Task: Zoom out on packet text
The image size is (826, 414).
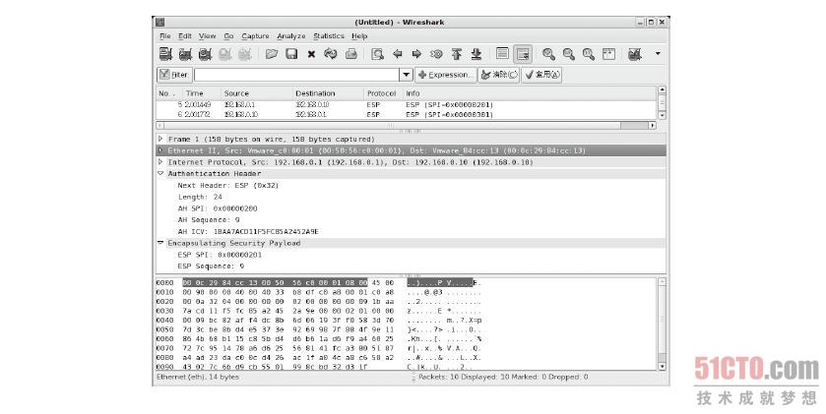Action: point(568,54)
